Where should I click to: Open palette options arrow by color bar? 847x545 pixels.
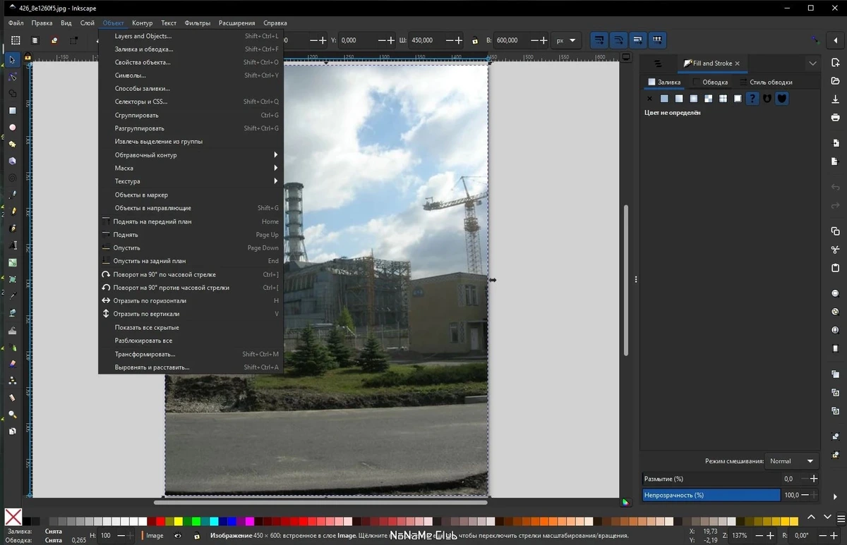tap(842, 518)
